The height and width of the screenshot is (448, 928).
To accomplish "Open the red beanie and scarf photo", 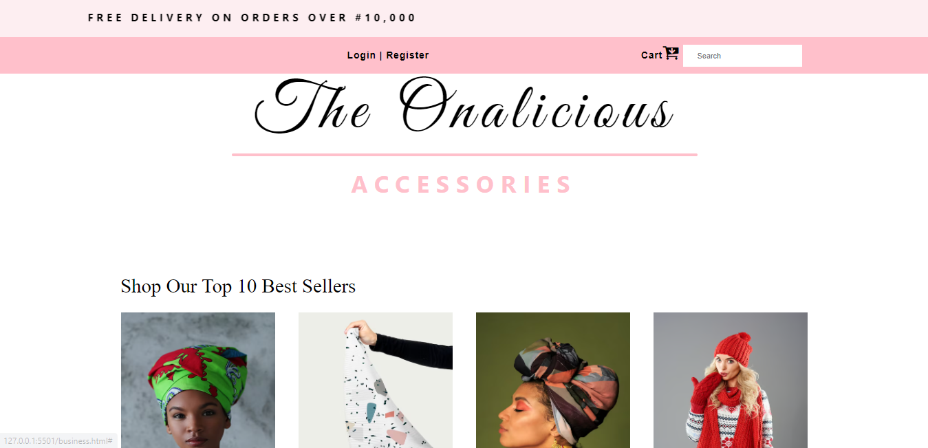I will point(731,380).
